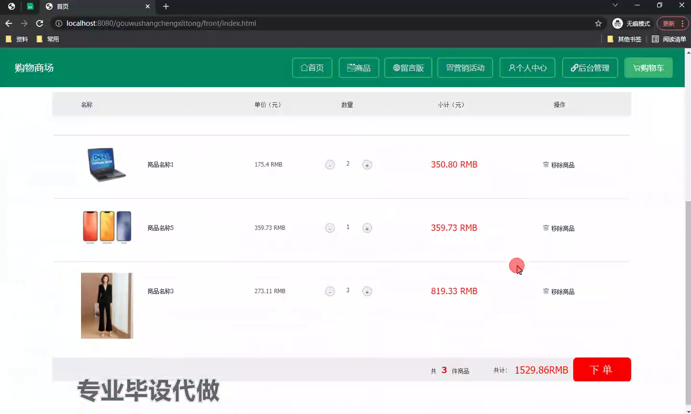This screenshot has height=414, width=691.
Task: Decrease quantity of 商品名称1
Action: (330, 165)
